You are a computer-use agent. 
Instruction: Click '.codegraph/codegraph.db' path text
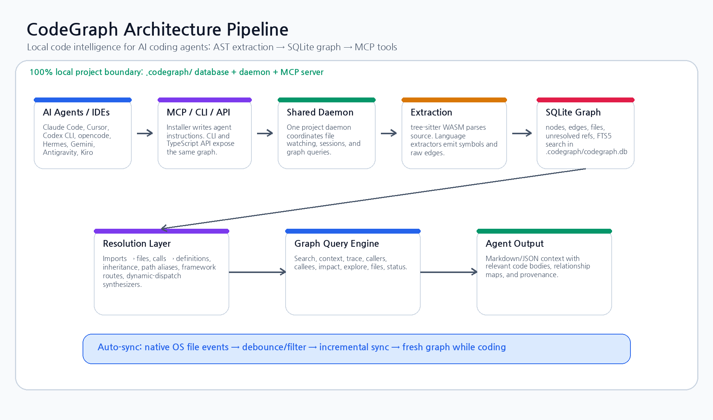[x=587, y=152]
